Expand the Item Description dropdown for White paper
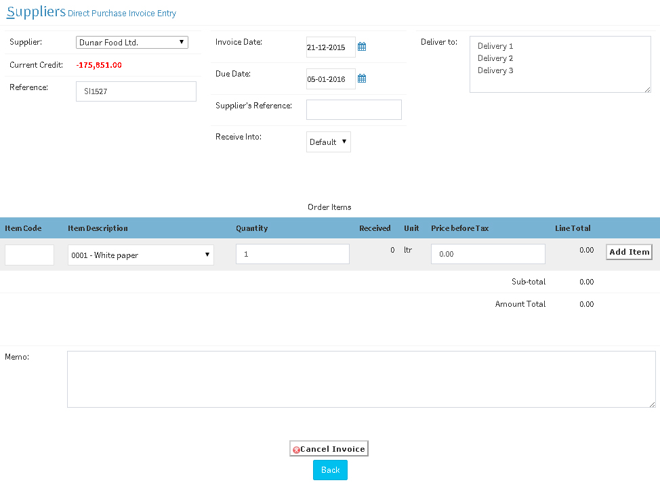Viewport: 660px width, 489px height. coord(140,255)
